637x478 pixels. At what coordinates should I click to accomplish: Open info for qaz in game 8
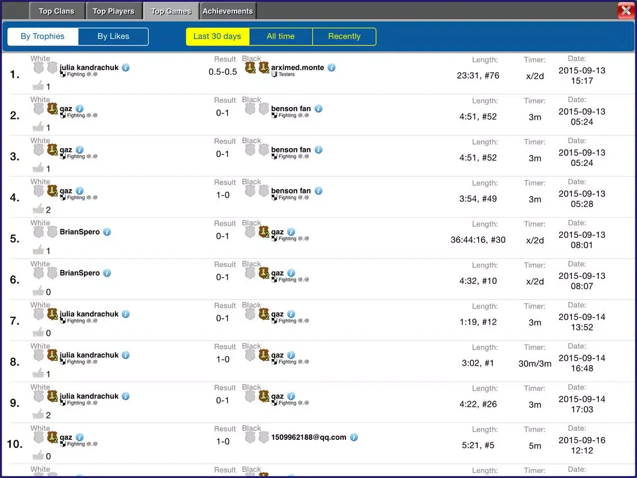pos(291,355)
